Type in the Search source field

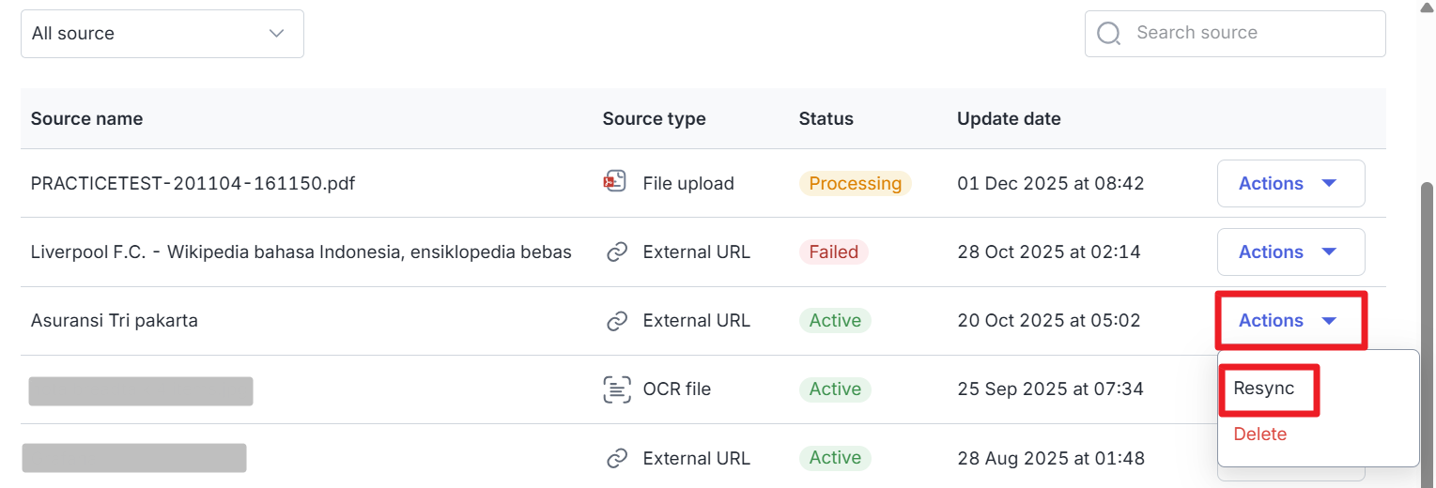point(1249,34)
